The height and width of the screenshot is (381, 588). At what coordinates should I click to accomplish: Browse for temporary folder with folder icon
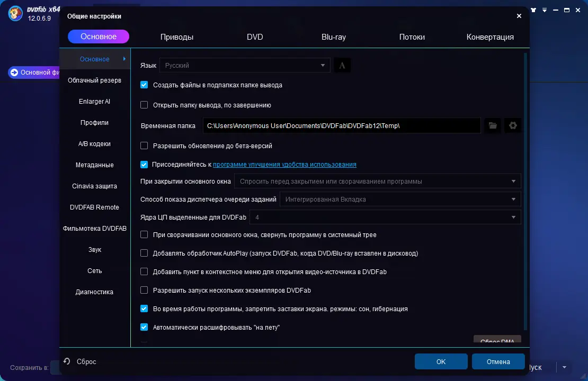point(492,125)
